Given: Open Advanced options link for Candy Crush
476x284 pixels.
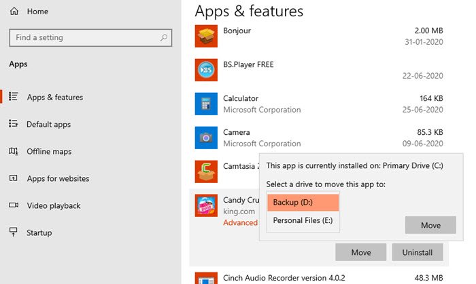Looking at the screenshot, I should (241, 222).
